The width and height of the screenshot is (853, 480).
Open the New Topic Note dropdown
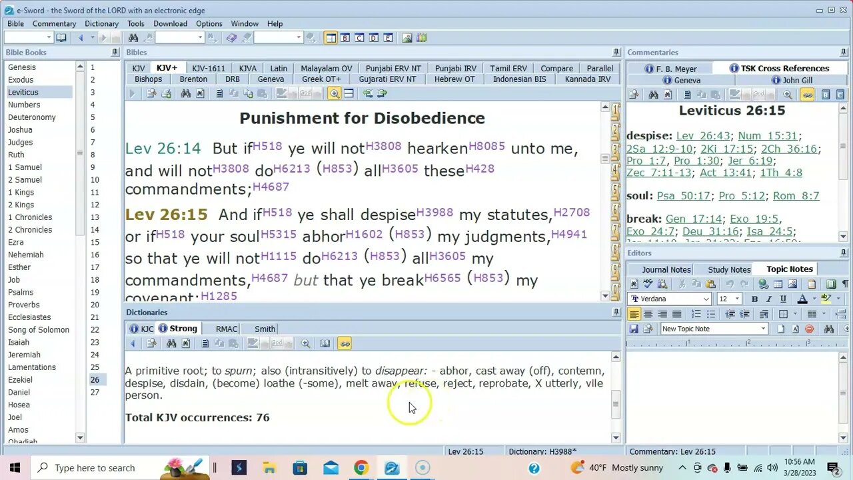tap(763, 329)
